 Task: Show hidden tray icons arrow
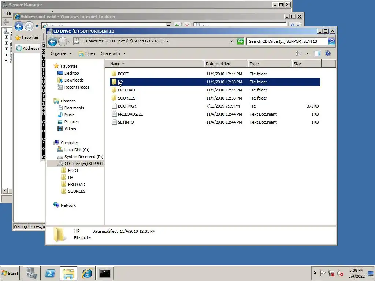[315, 273]
